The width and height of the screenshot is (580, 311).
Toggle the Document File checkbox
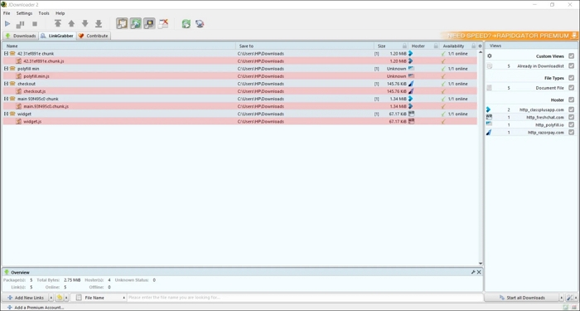point(572,88)
